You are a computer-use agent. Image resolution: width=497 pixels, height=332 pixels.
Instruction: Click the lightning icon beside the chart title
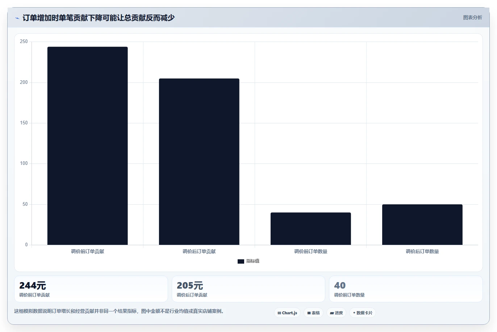17,18
